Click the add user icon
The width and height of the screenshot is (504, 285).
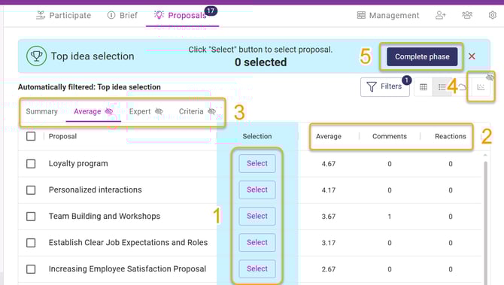click(x=440, y=15)
